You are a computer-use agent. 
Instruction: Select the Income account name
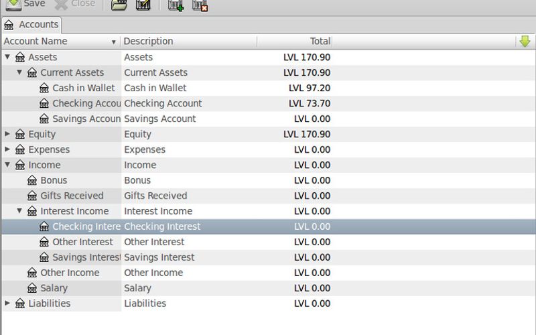click(x=44, y=165)
